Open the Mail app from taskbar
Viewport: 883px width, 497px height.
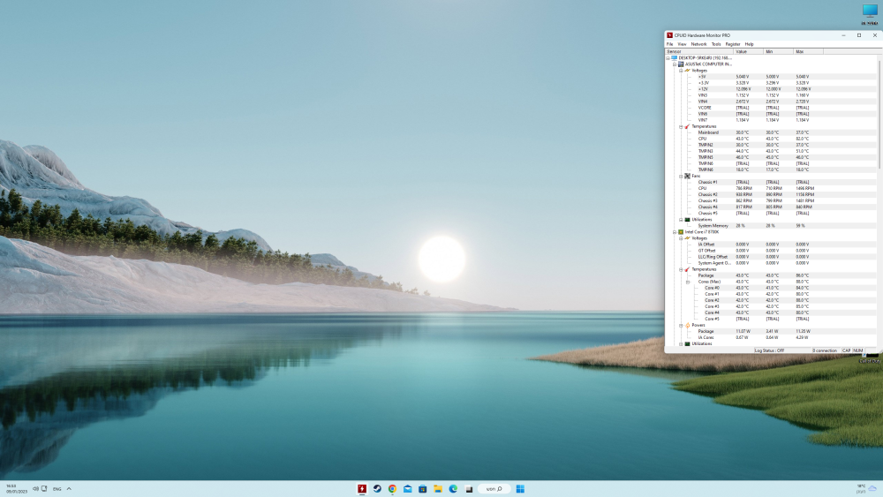[x=408, y=488]
